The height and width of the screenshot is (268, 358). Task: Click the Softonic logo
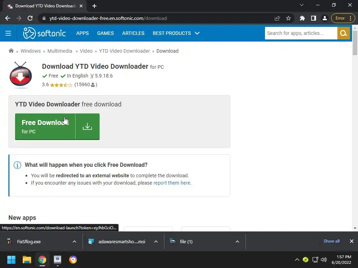44,33
